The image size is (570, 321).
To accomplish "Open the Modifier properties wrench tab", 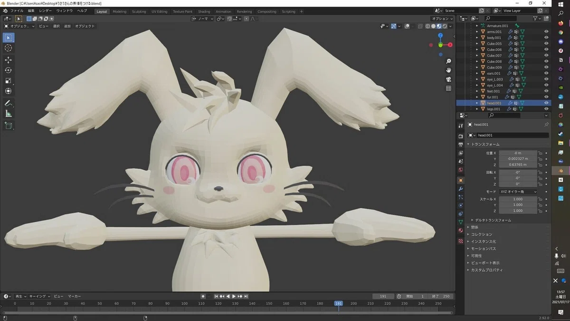I will [x=460, y=188].
